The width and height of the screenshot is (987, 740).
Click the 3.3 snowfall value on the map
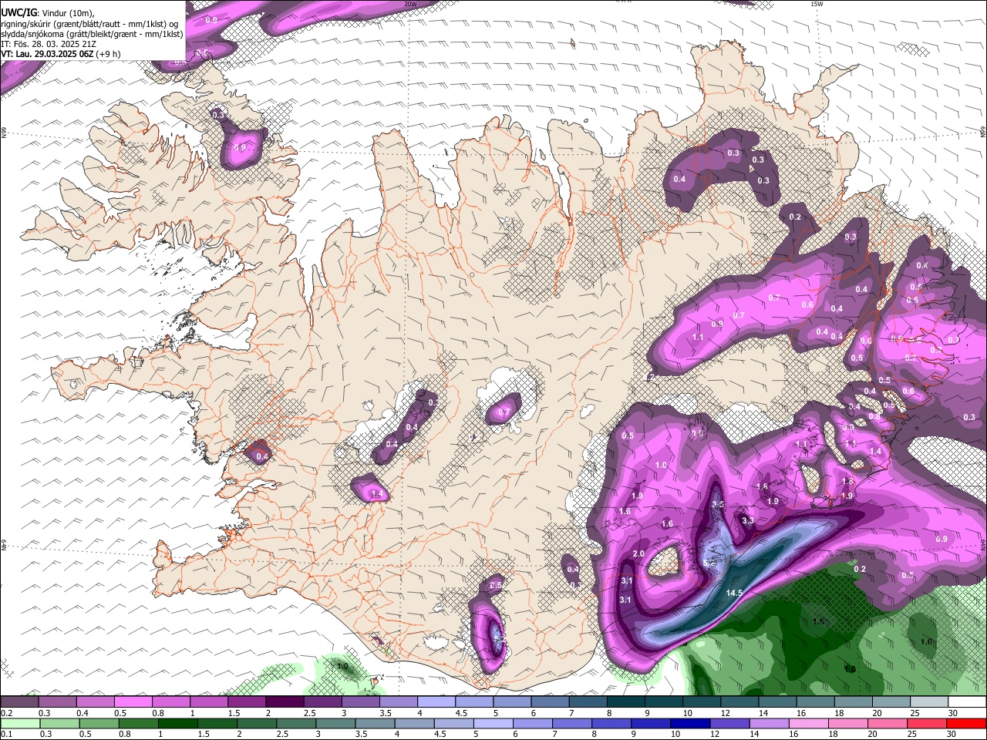pyautogui.click(x=747, y=521)
